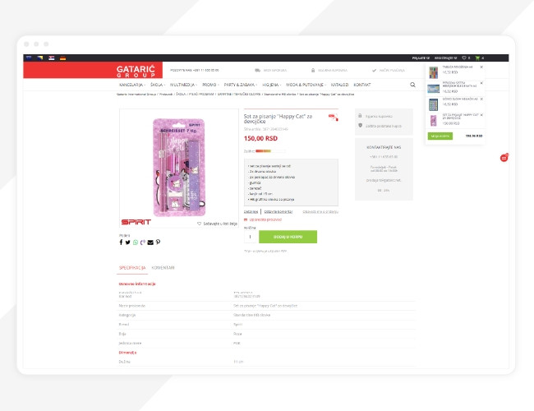Share product on Facebook
Screen dimensions: 534x411
(121, 242)
